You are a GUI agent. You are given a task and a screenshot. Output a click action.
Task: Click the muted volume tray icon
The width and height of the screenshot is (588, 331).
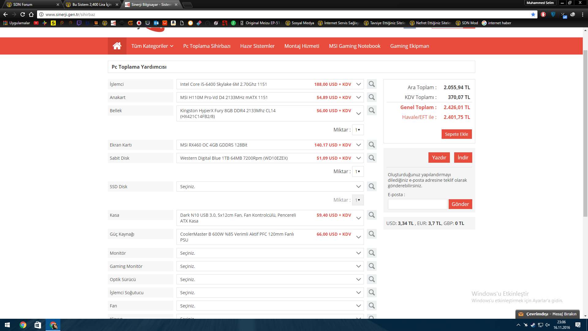(x=548, y=325)
